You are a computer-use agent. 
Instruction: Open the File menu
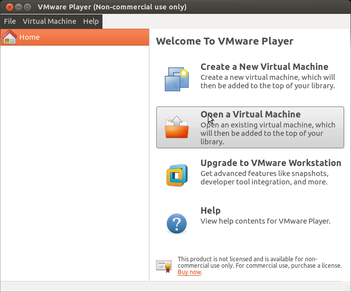pyautogui.click(x=10, y=21)
